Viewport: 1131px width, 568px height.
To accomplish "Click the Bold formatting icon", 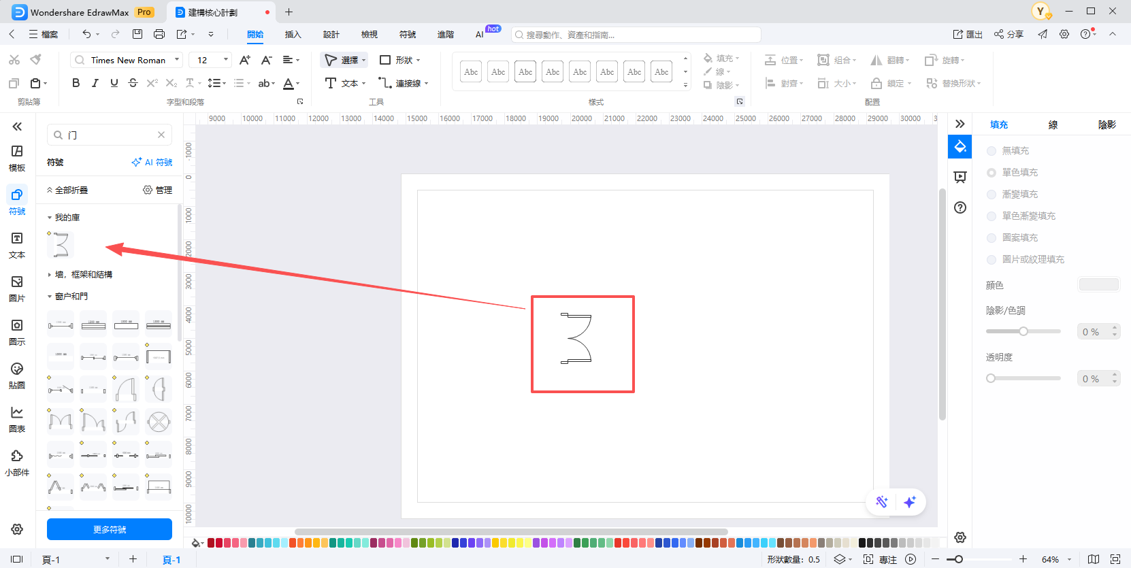I will (x=76, y=83).
